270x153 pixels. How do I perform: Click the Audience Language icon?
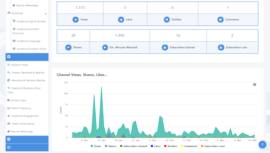pos(14,41)
